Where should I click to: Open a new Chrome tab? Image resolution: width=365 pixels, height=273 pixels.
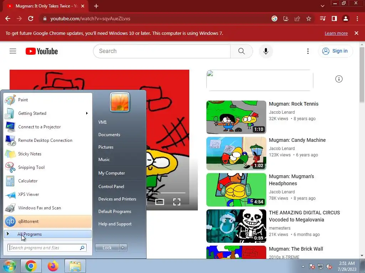coord(96,6)
